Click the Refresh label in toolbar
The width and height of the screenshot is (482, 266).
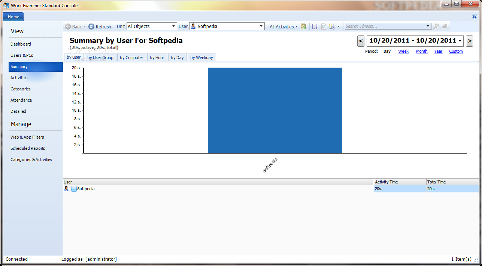coord(103,27)
